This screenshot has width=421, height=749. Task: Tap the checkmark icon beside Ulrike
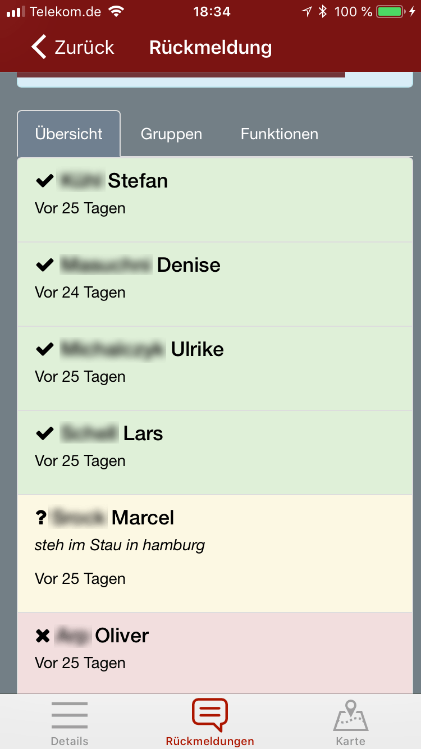point(44,350)
